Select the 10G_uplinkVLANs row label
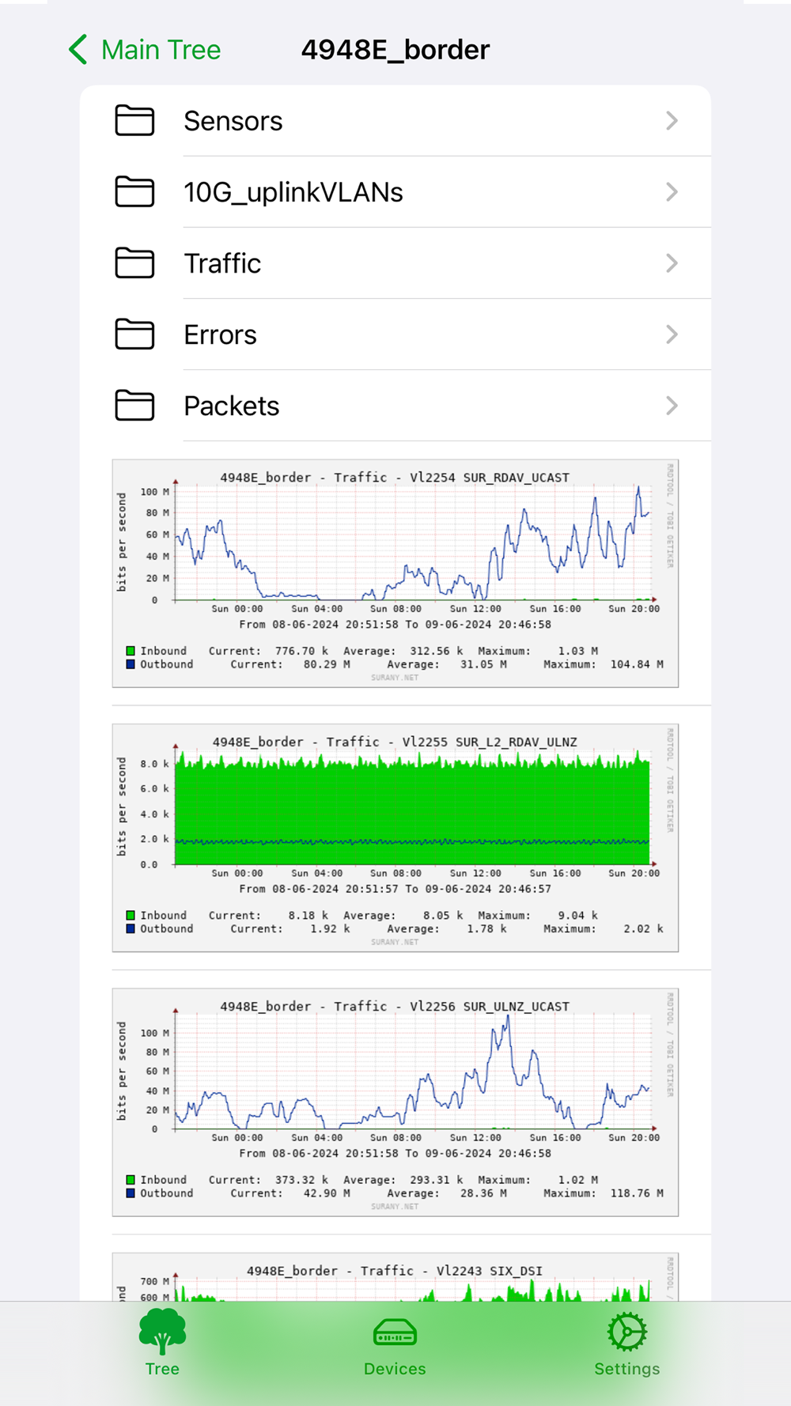This screenshot has width=791, height=1406. [x=293, y=192]
